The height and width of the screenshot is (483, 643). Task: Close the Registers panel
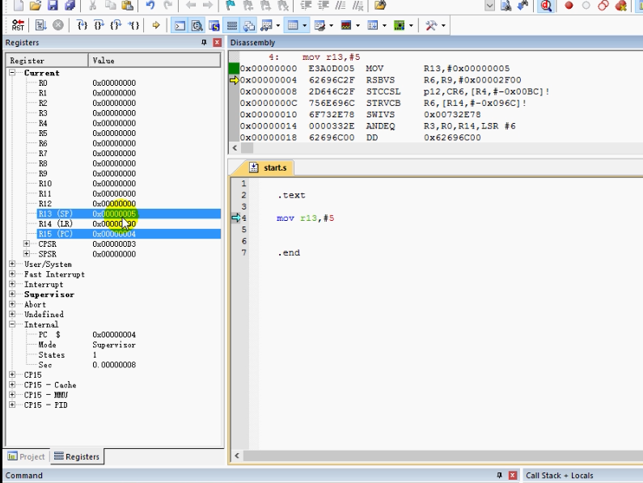[216, 42]
